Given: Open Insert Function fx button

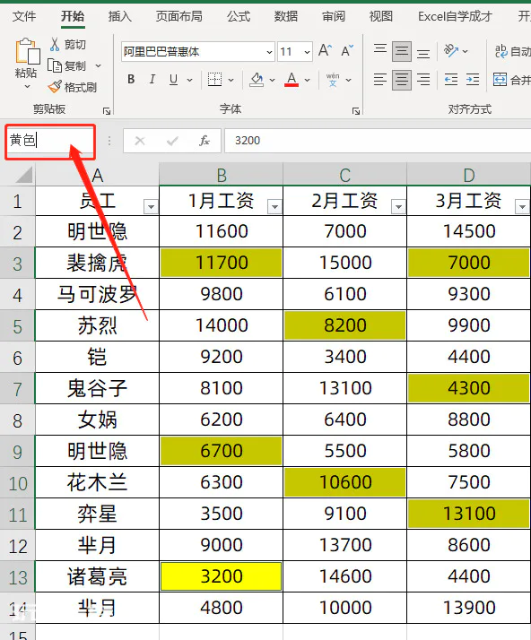Looking at the screenshot, I should pyautogui.click(x=205, y=141).
